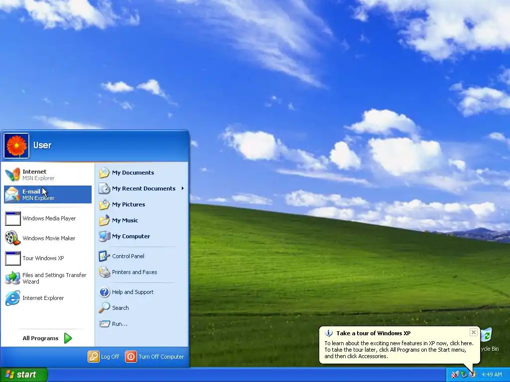
Task: Open Printers and Faxes
Action: click(141, 272)
